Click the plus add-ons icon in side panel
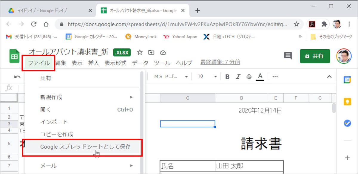Screen dimensions: 358x174 point(347,158)
